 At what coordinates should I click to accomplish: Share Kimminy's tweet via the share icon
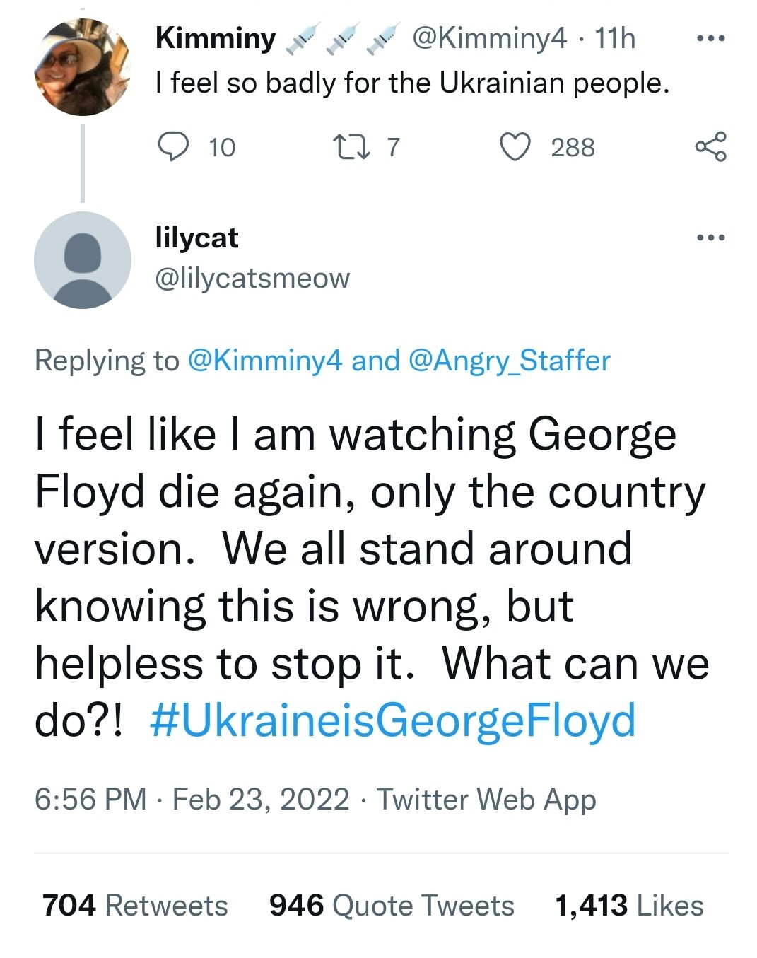(x=710, y=147)
